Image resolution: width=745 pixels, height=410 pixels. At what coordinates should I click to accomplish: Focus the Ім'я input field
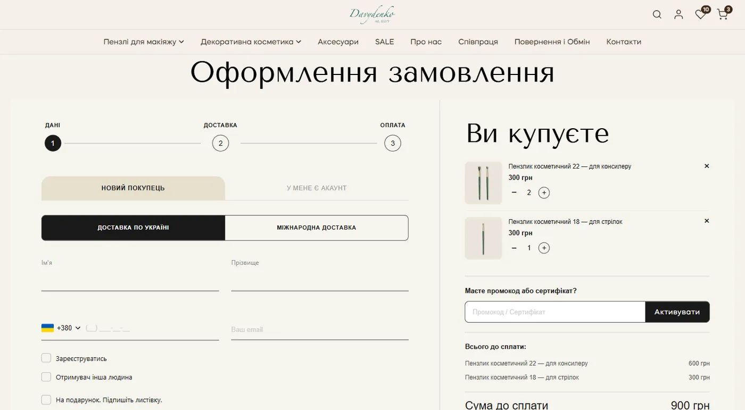pos(130,281)
